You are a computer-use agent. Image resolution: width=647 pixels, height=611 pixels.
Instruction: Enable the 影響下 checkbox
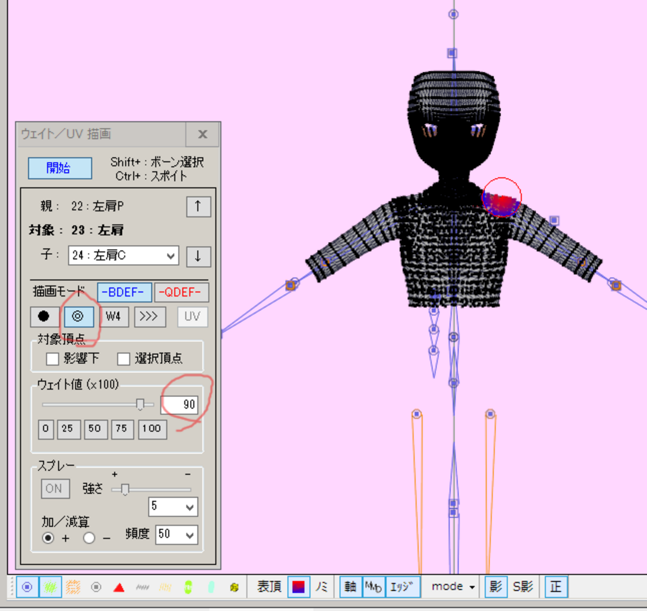click(x=52, y=359)
